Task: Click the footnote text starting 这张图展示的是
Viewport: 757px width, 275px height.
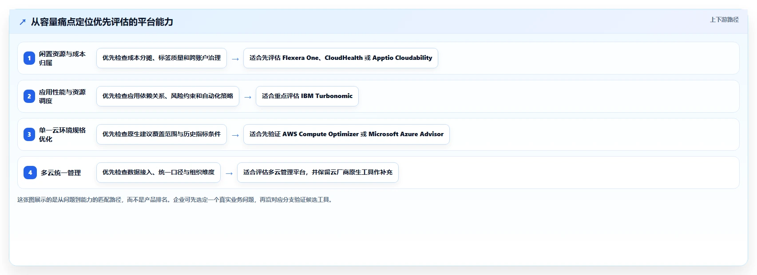Action: 176,200
